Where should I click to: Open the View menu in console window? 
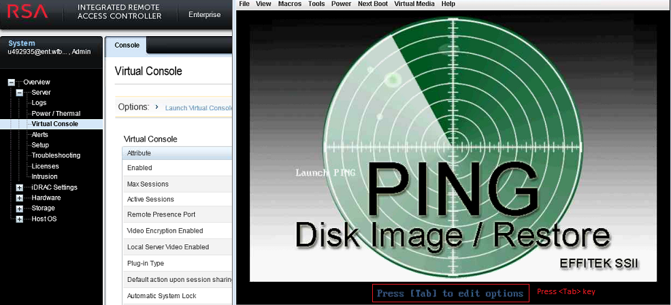263,4
